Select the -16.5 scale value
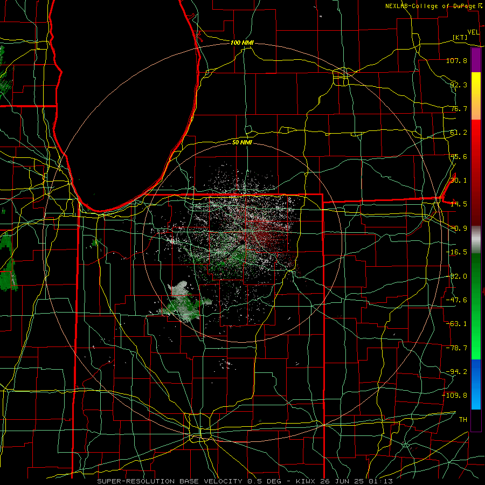Image resolution: width=485 pixels, height=485 pixels. [x=456, y=252]
